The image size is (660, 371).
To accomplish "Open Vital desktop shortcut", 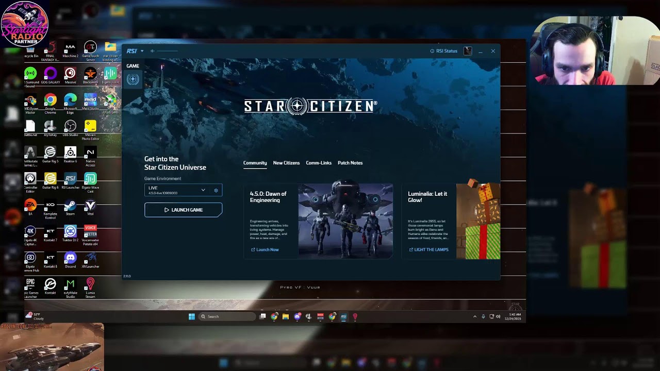I will coord(90,207).
